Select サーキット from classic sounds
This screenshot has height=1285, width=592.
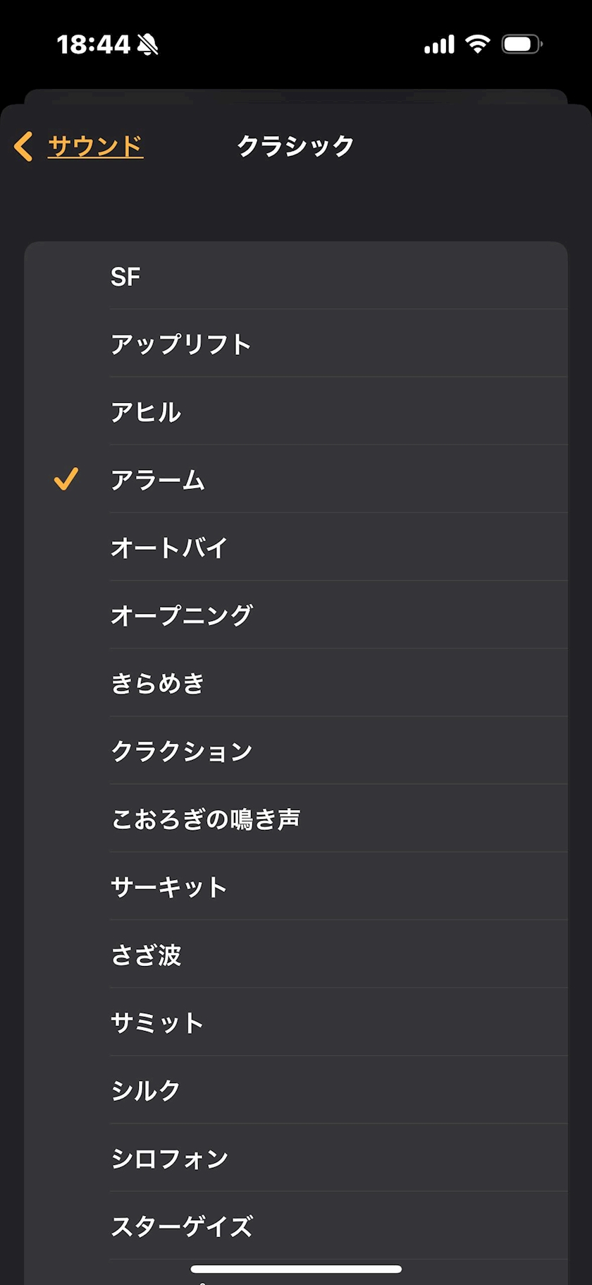click(296, 886)
